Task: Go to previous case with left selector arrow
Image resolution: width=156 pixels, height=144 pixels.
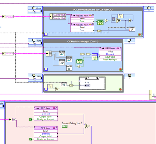Action: [x=86, y=78]
